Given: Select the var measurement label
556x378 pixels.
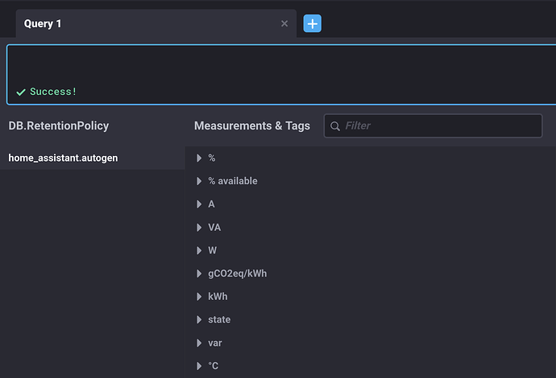Looking at the screenshot, I should click(215, 343).
